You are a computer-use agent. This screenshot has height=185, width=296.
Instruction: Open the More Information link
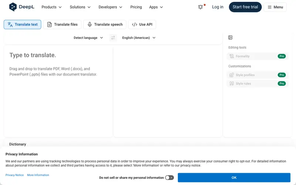tap(38, 175)
